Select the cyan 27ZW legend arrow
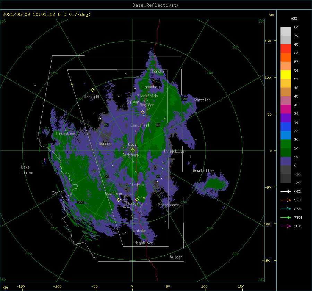This screenshot has height=291, width=312. [x=286, y=209]
